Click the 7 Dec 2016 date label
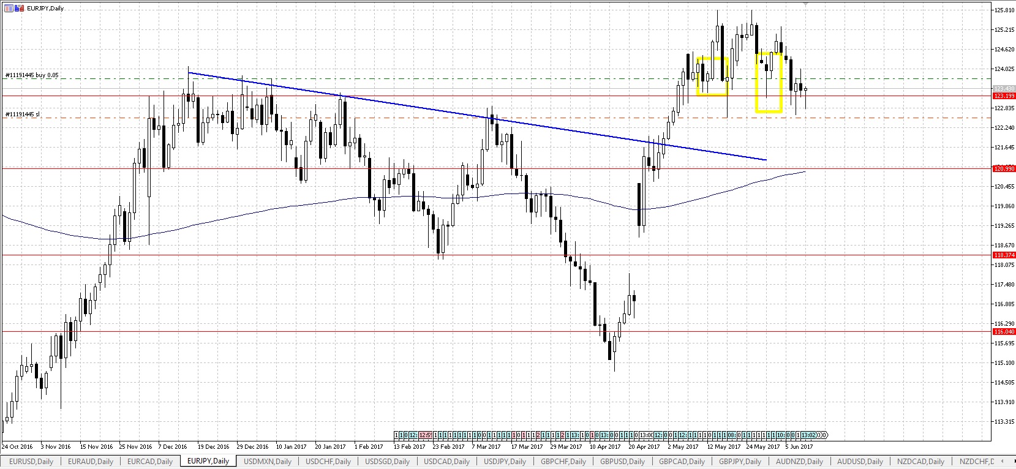1016x469 pixels. (173, 447)
